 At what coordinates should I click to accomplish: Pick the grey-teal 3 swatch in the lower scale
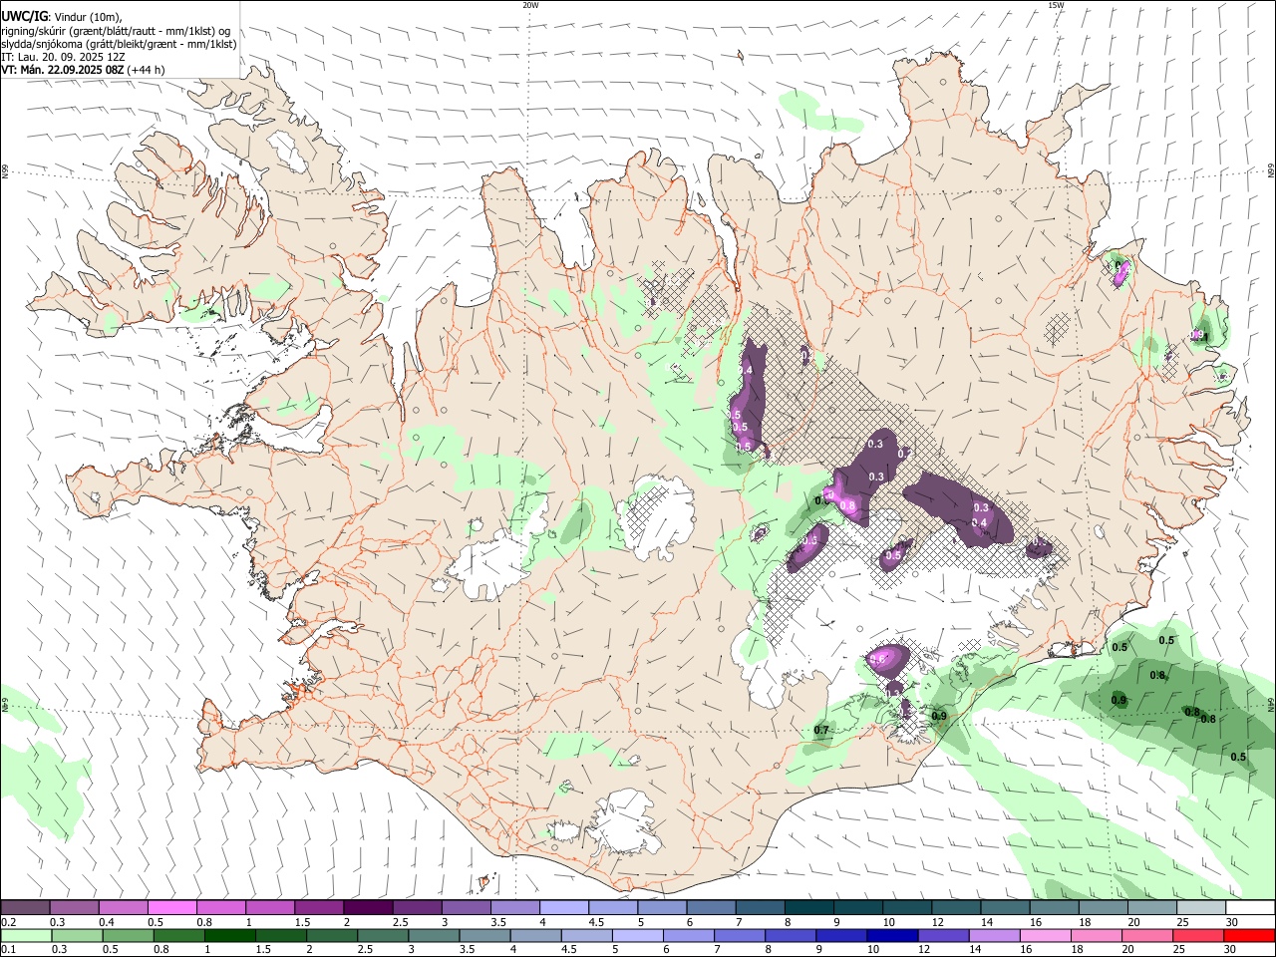click(x=434, y=935)
